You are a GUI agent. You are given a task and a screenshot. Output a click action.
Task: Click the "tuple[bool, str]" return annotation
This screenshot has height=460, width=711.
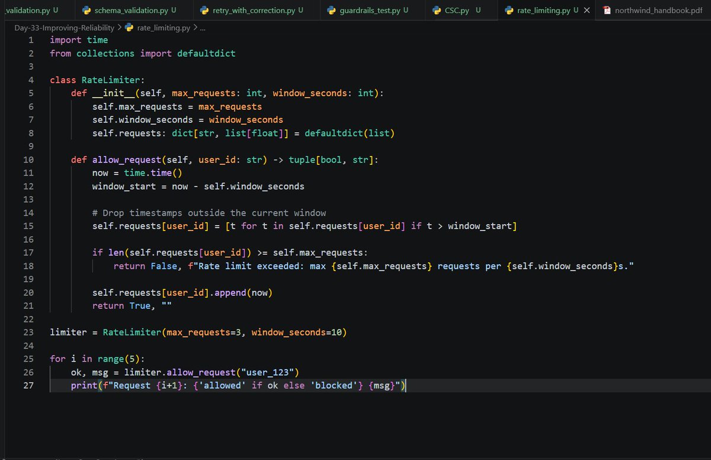click(x=331, y=159)
